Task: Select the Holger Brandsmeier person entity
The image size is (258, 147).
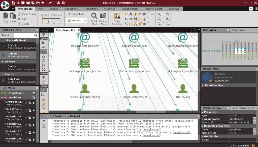Action: tap(134, 89)
